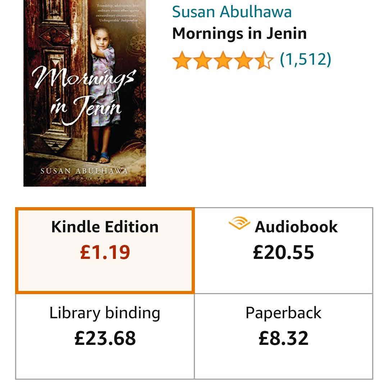Click the first gold rating star

182,60
